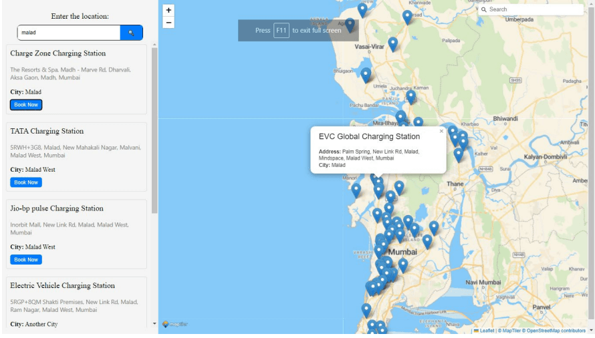Click the station list scrollbar thumb
The width and height of the screenshot is (595, 338).
click(x=154, y=130)
